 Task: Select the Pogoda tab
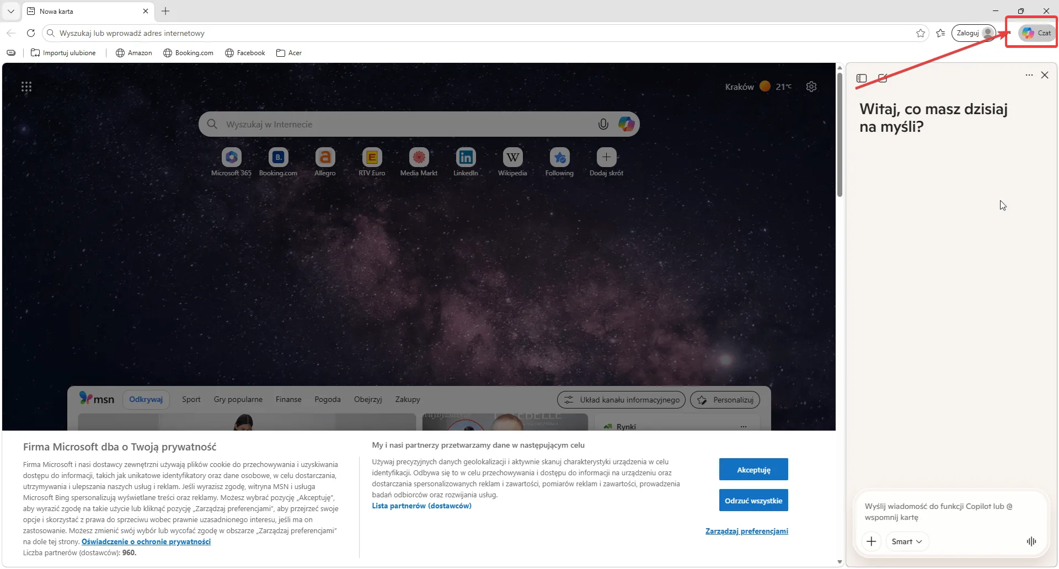(328, 400)
